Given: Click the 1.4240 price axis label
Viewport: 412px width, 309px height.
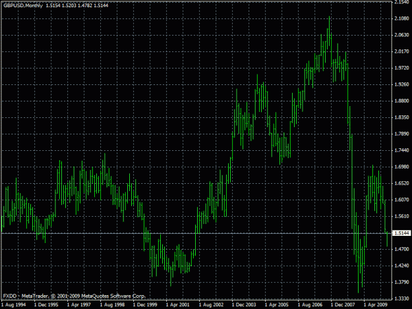Looking at the screenshot, I should coord(401,266).
